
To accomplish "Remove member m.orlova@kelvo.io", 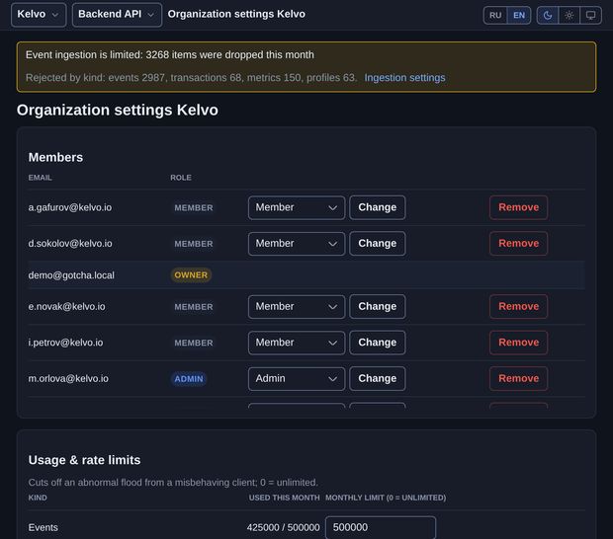I will (518, 379).
